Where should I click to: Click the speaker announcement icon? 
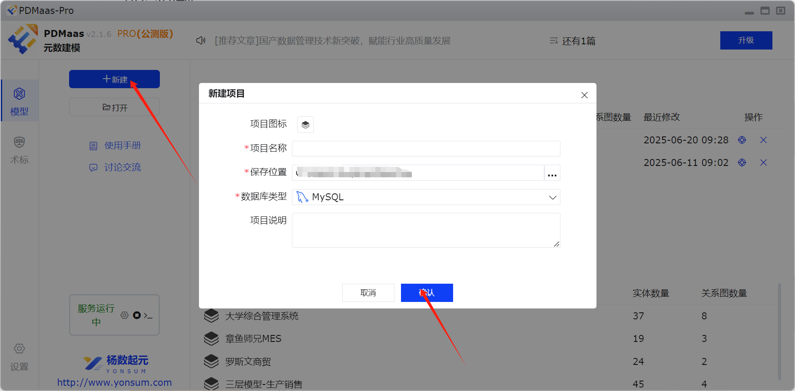pyautogui.click(x=201, y=40)
